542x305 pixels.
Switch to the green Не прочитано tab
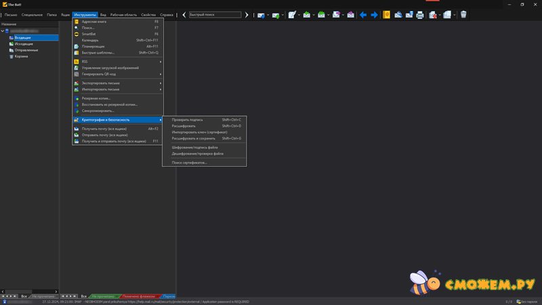(x=104, y=297)
